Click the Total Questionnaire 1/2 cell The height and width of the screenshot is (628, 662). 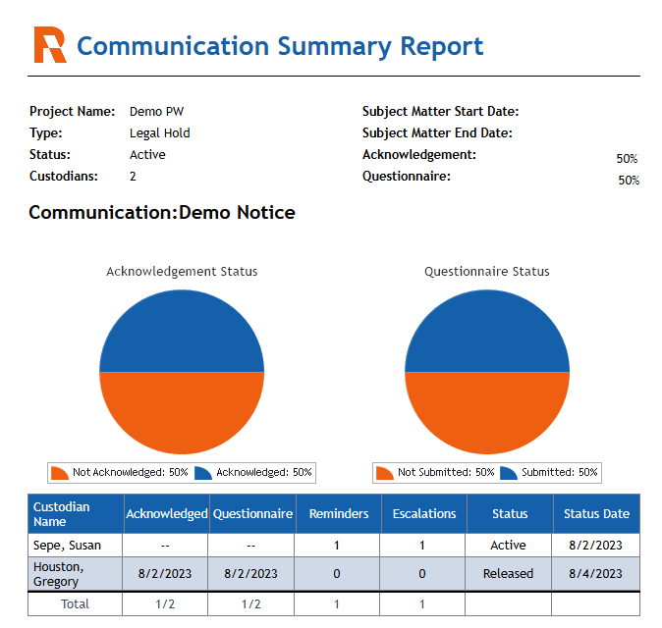pyautogui.click(x=250, y=604)
